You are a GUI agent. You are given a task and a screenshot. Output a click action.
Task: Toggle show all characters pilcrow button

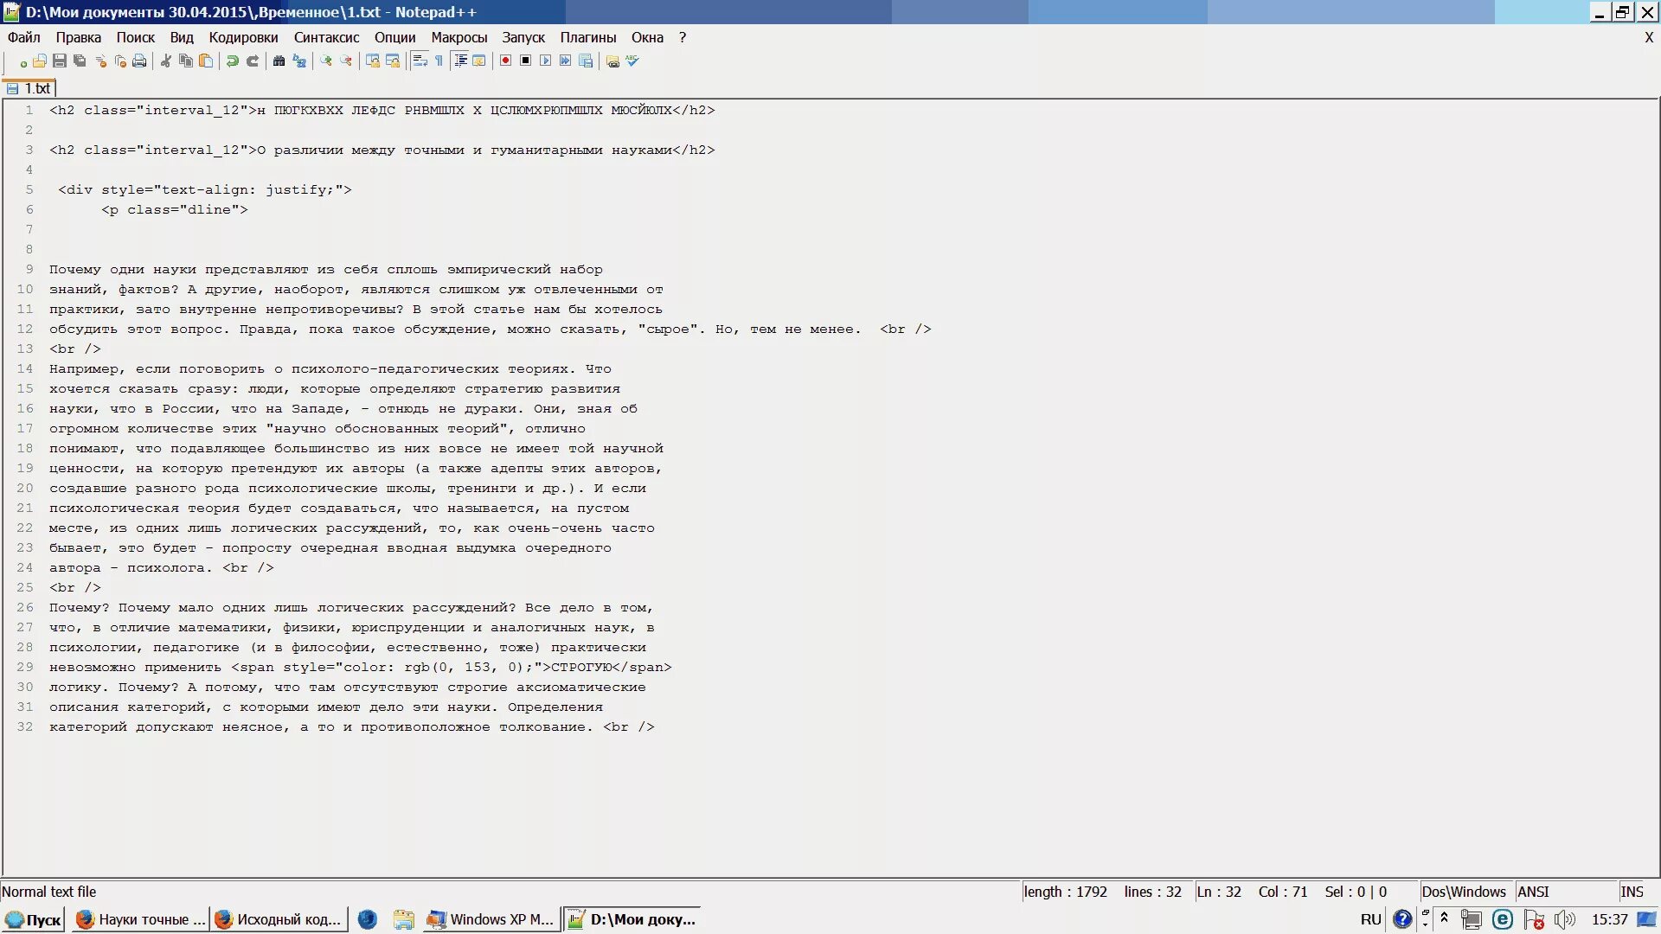(439, 61)
